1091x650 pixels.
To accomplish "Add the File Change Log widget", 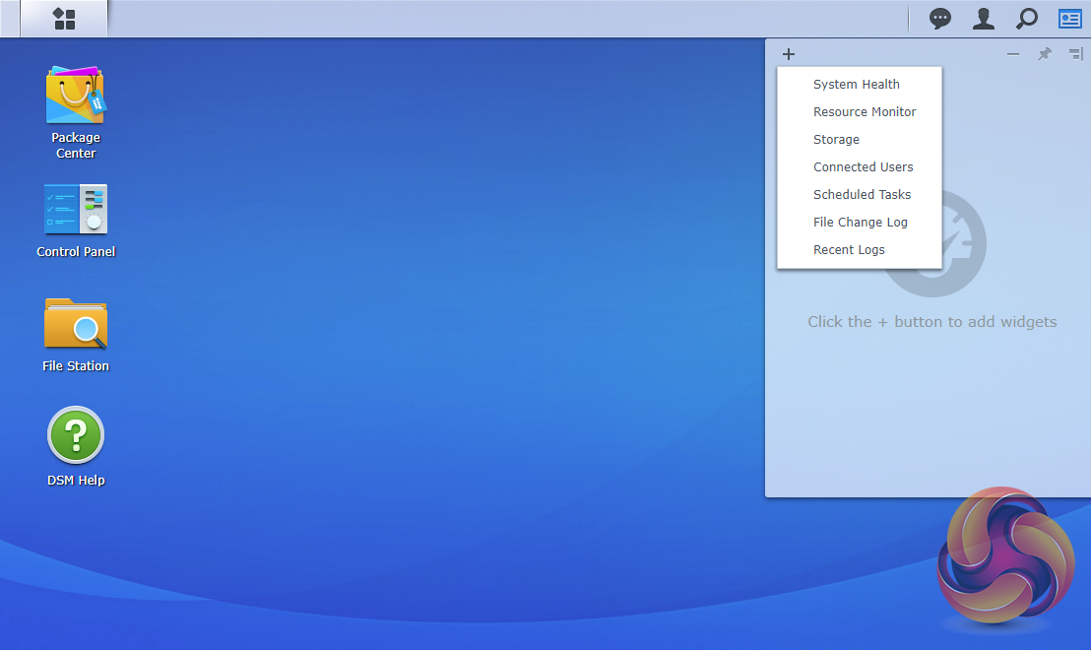I will click(x=860, y=222).
